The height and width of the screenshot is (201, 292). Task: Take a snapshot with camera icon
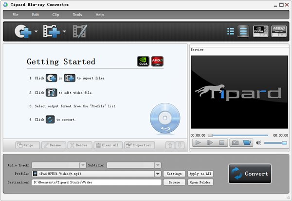coord(235,143)
